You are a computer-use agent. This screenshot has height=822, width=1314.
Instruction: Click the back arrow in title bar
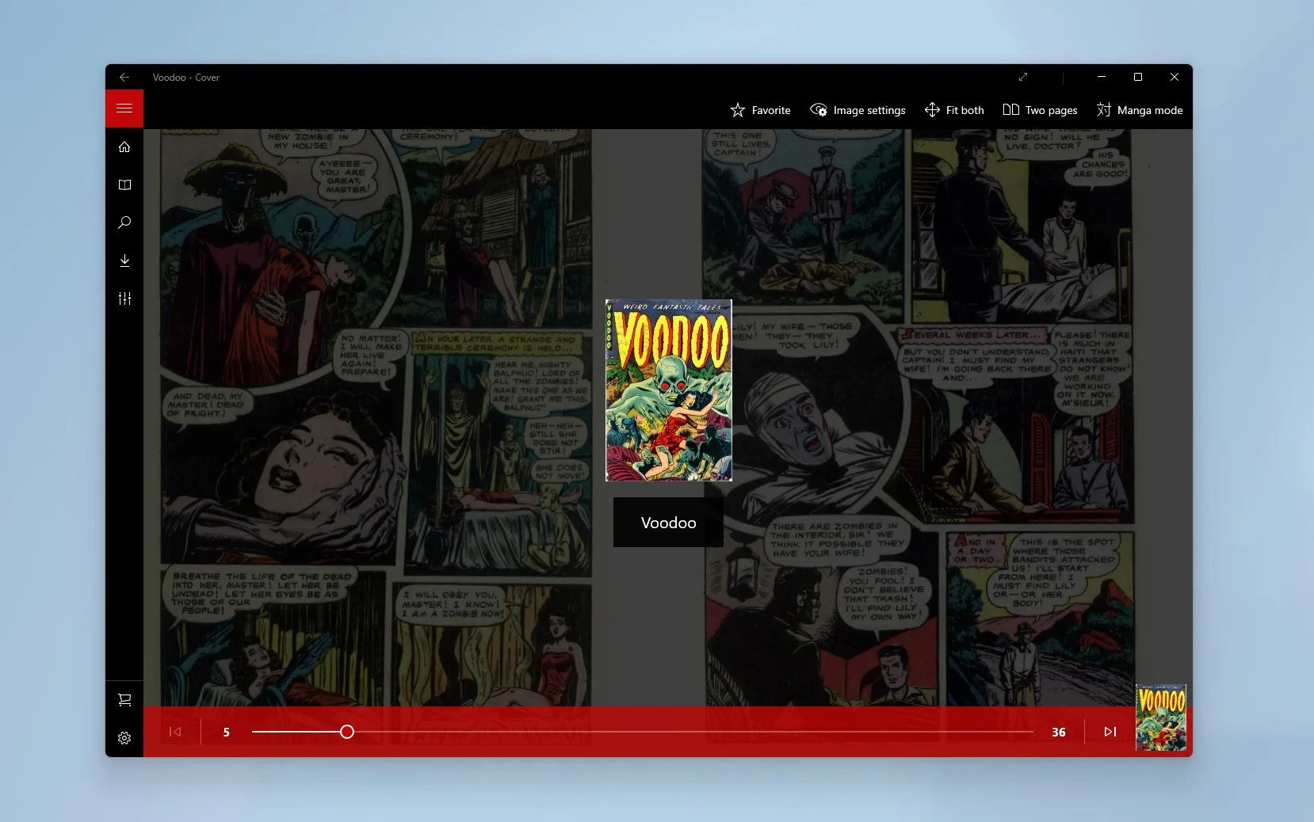pos(124,77)
